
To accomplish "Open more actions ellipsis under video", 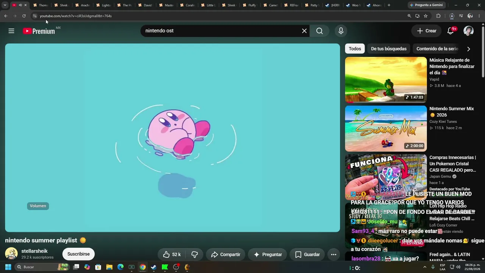I will 333,254.
